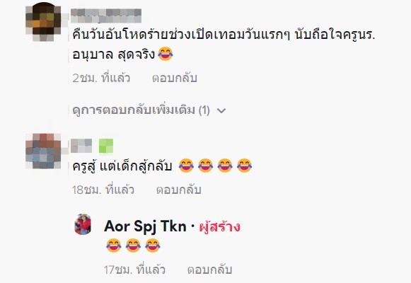Reply to the kindergarten teacher comment
Viewport: 411px width, 283px height.
click(175, 78)
